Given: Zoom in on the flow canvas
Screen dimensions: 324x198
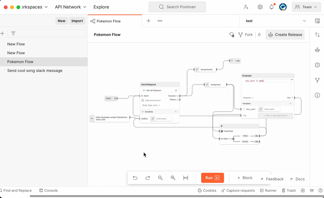Looking at the screenshot, I should tap(173, 178).
